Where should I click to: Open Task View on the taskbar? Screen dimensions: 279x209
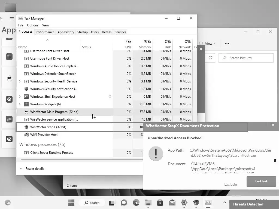tap(111, 202)
